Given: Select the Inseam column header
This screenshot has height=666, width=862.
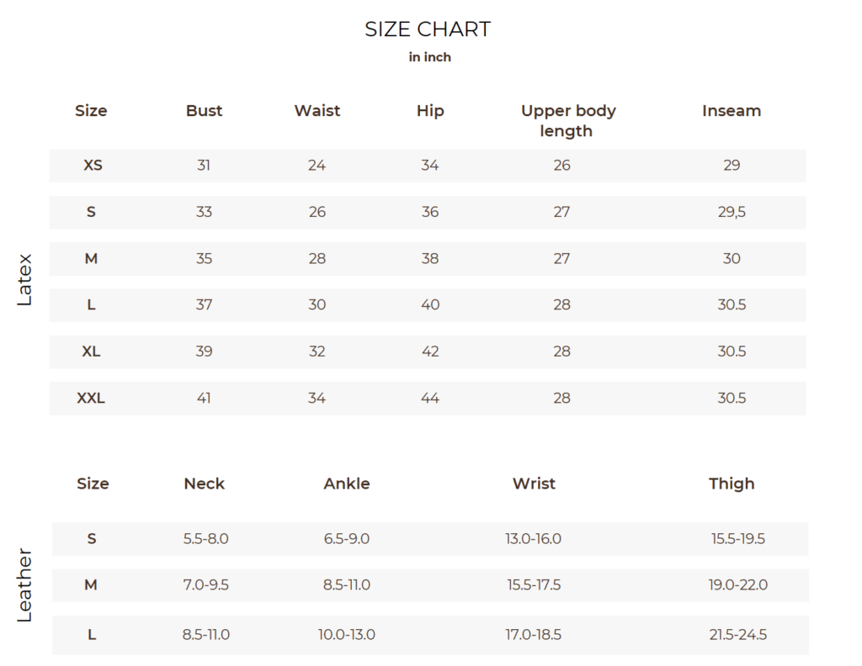Looking at the screenshot, I should click(732, 111).
